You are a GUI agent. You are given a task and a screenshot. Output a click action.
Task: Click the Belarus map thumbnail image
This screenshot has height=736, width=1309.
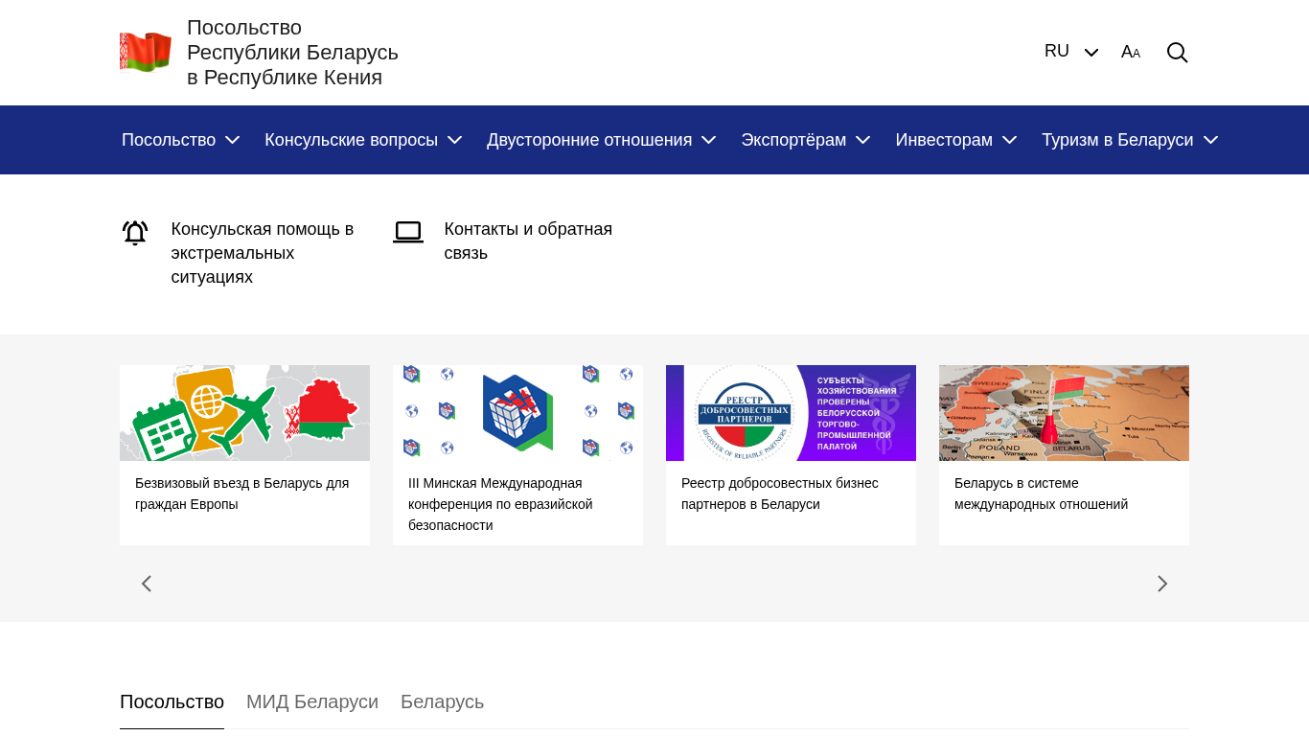[x=1064, y=413]
